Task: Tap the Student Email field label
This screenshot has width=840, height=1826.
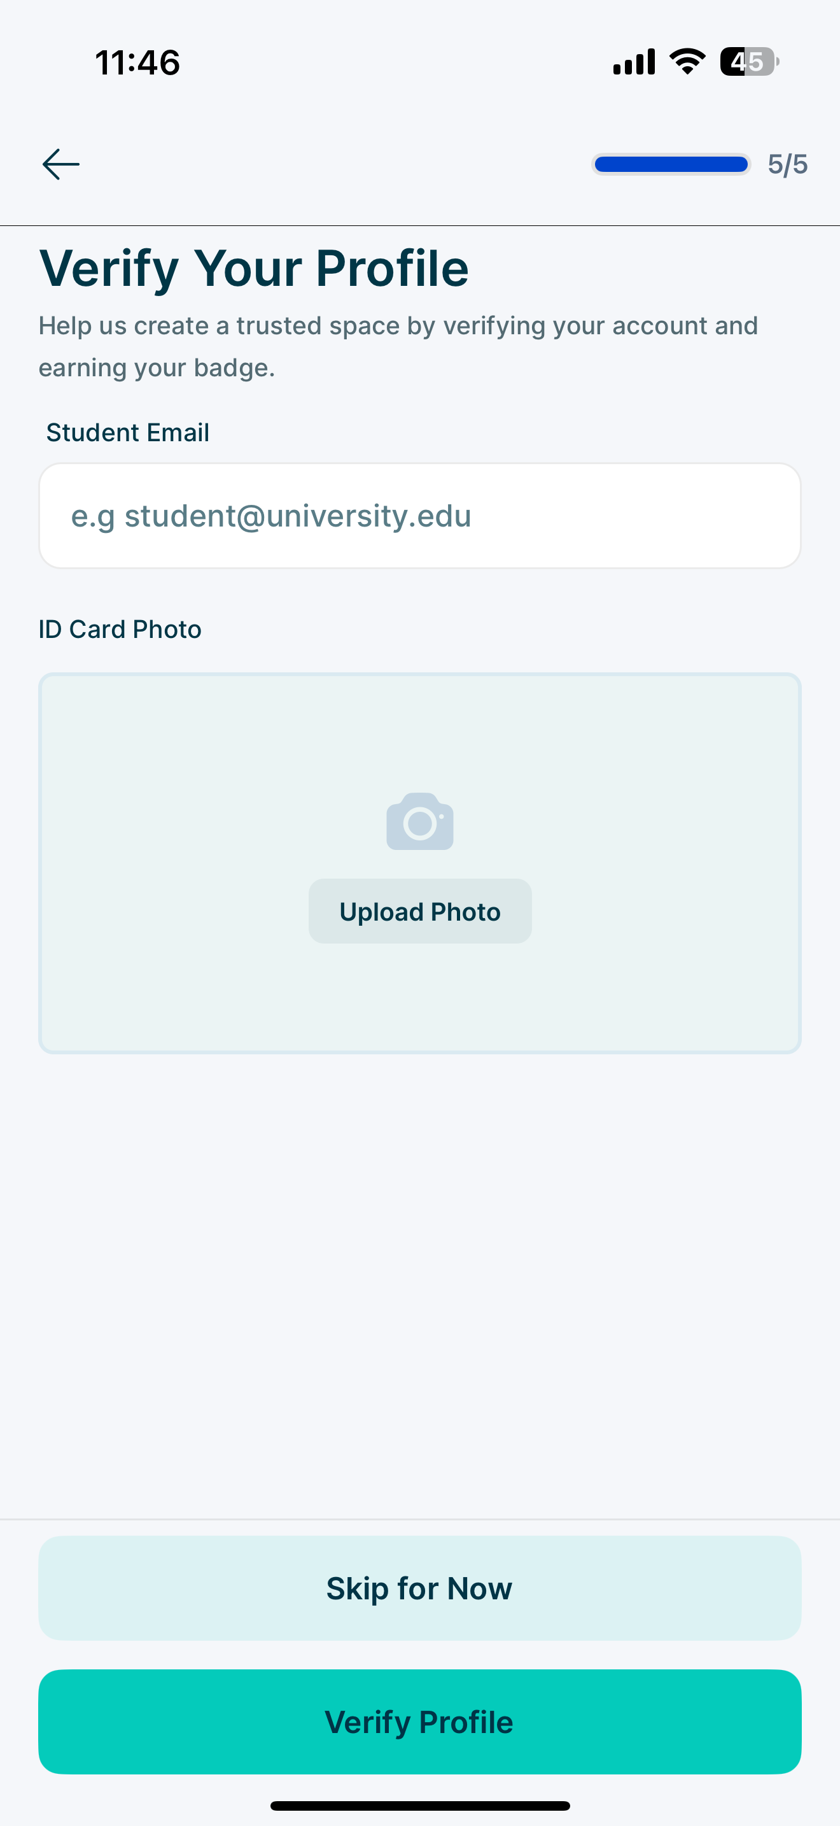Action: (127, 432)
